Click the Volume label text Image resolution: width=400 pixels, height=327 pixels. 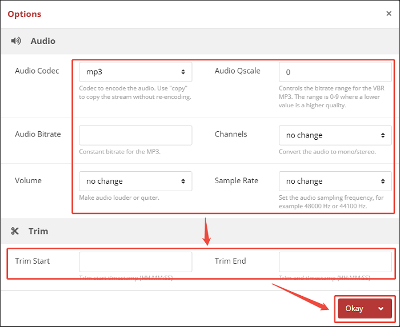point(29,180)
